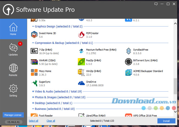
Task: Click the Macrium Reflect version 7.1.2792 text
Action: (91, 53)
